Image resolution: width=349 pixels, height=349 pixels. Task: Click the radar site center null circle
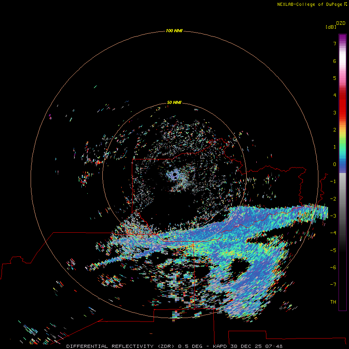click(175, 175)
